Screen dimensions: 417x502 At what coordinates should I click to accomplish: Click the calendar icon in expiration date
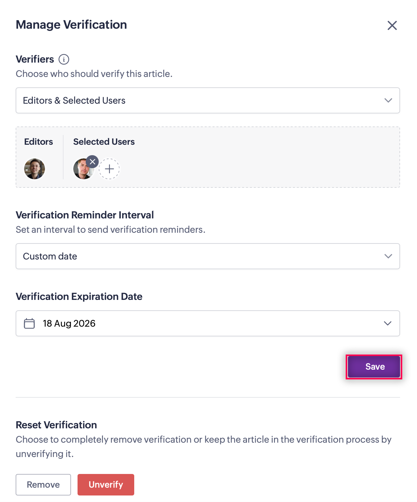coord(29,323)
